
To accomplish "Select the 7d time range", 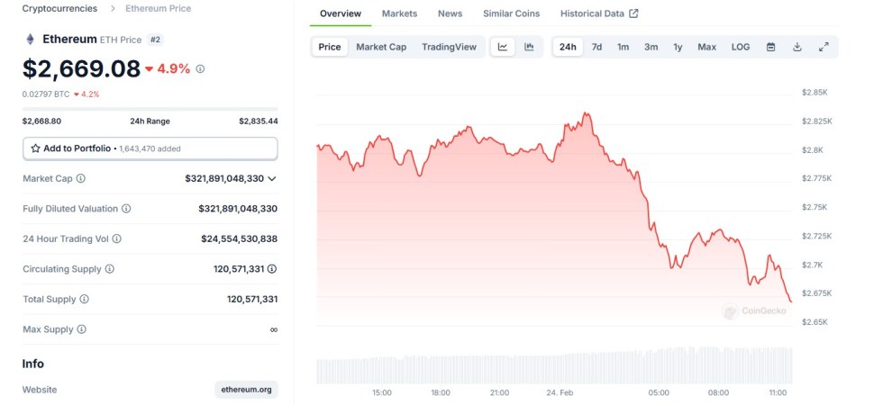I will 596,47.
